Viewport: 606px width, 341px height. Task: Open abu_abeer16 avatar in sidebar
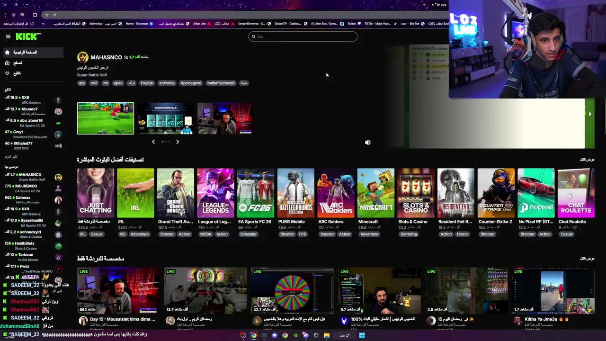58,123
